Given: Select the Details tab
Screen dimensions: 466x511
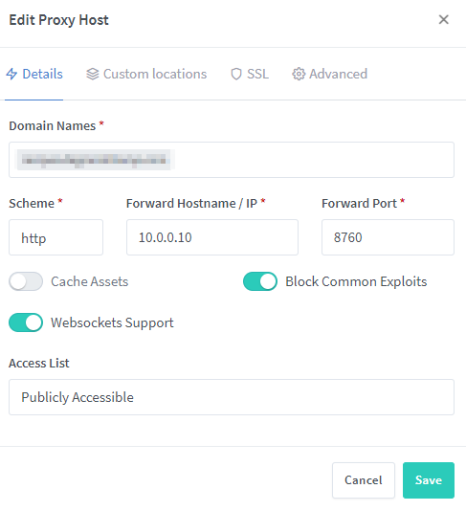Looking at the screenshot, I should coord(34,74).
